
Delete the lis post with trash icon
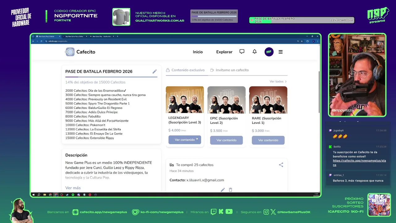click(230, 190)
